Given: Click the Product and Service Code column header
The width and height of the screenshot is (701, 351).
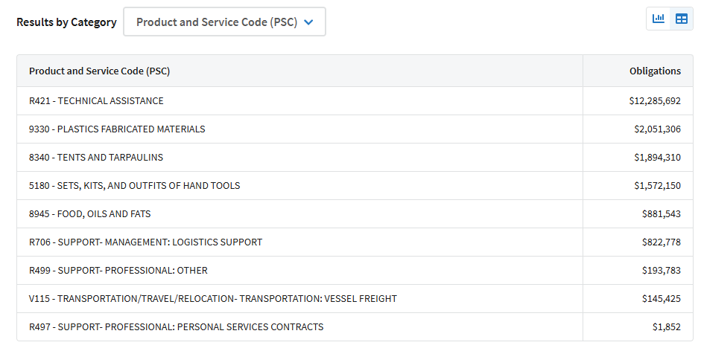Looking at the screenshot, I should [99, 71].
